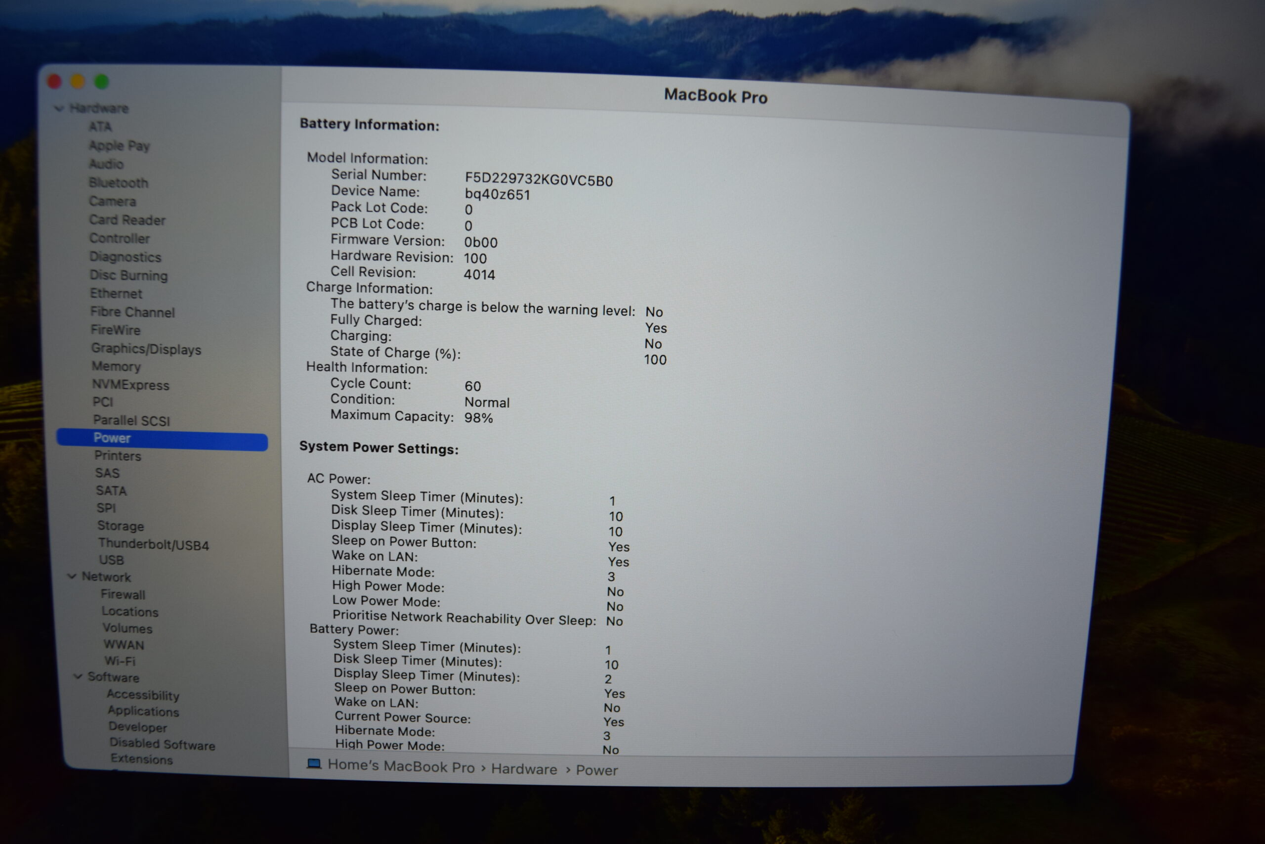This screenshot has width=1265, height=844.
Task: Select ATA in the sidebar
Action: [100, 127]
